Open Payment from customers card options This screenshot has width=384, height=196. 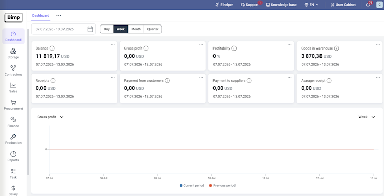click(201, 77)
